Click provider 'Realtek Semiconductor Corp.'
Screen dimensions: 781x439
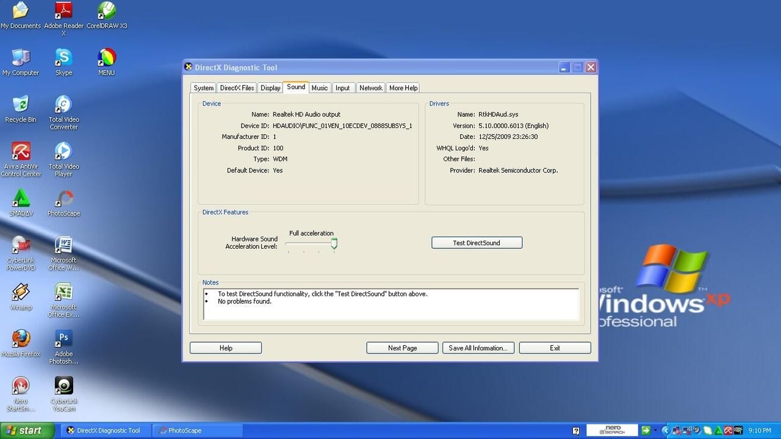tap(518, 170)
